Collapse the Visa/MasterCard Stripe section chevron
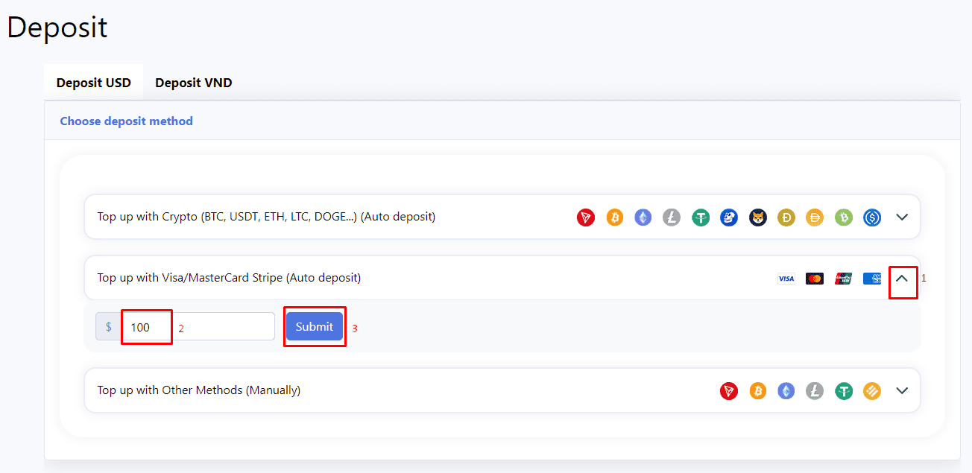 coord(902,278)
